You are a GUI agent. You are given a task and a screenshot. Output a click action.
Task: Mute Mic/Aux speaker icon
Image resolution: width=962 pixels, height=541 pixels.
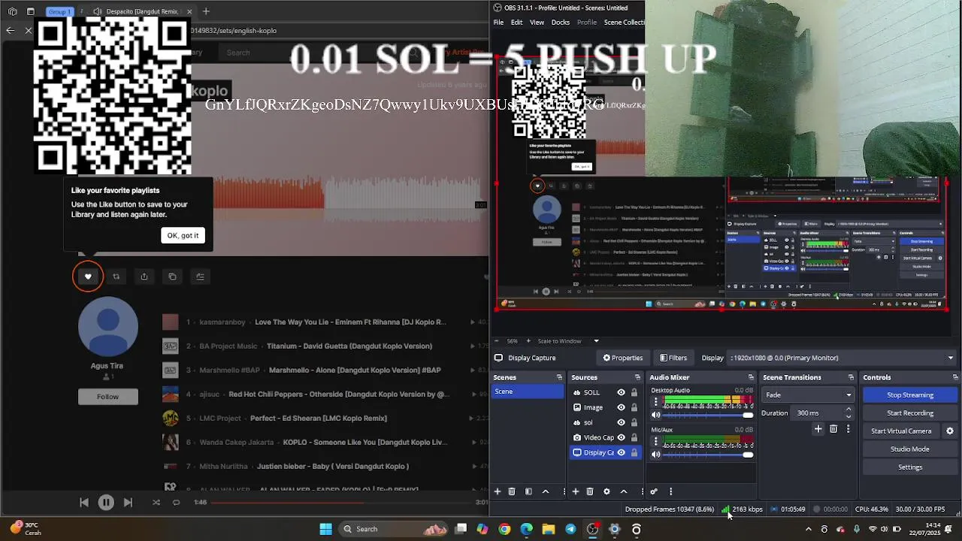point(656,454)
